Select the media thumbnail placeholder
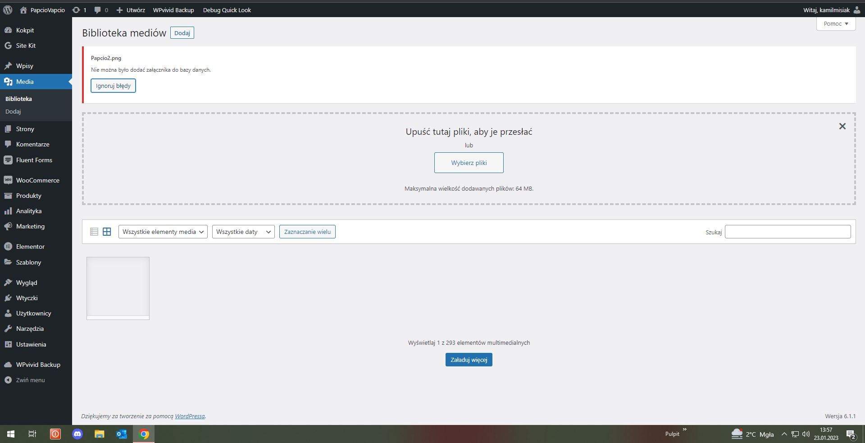Screen dimensions: 865x443 pos(118,288)
